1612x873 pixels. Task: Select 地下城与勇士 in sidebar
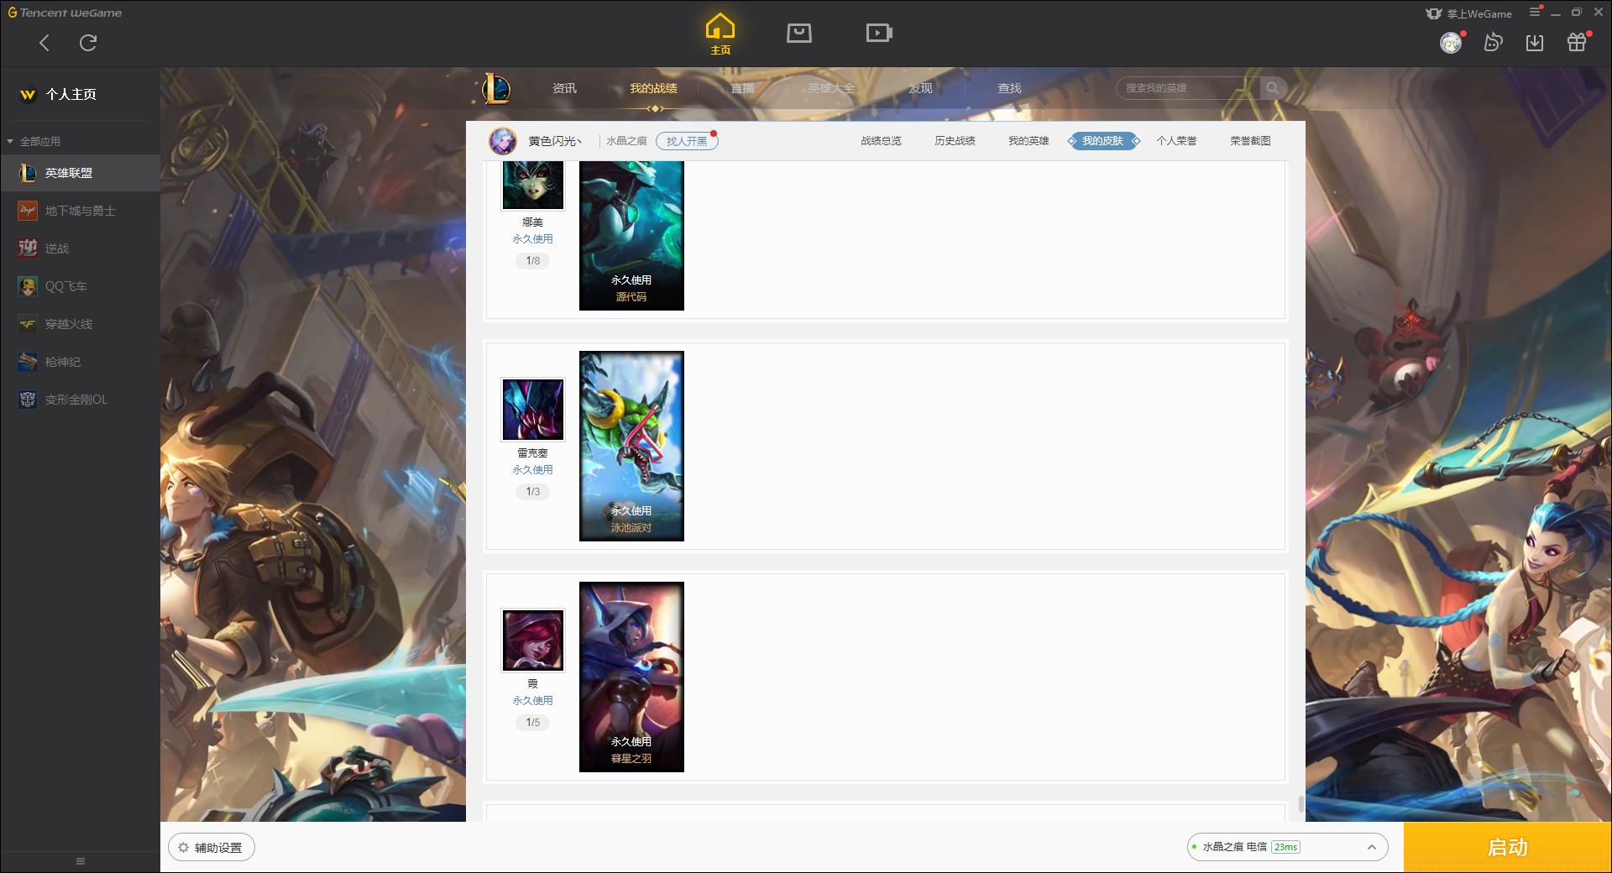pos(80,211)
